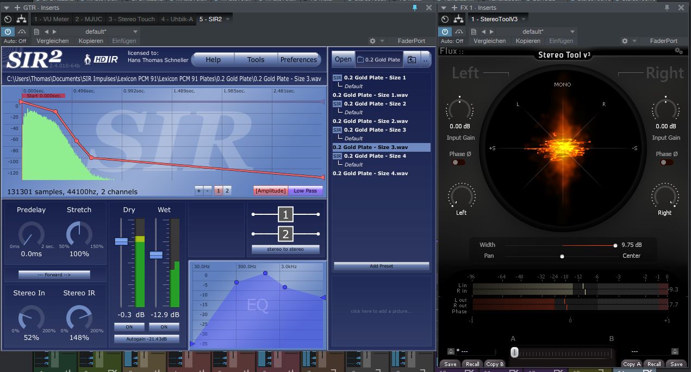Open routing view icon in GTR inserts
Viewport: 691px width, 372px height.
click(21, 19)
